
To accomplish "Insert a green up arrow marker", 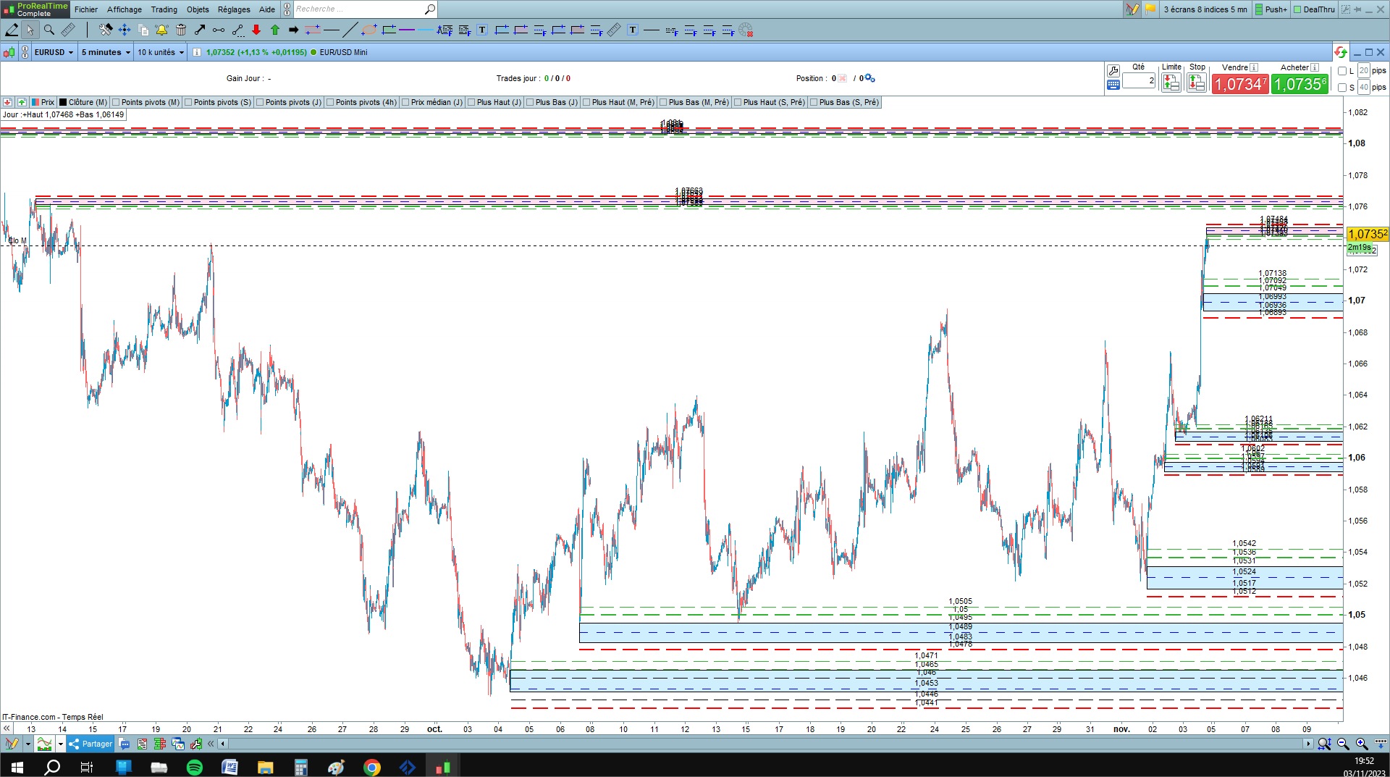I will pyautogui.click(x=275, y=30).
